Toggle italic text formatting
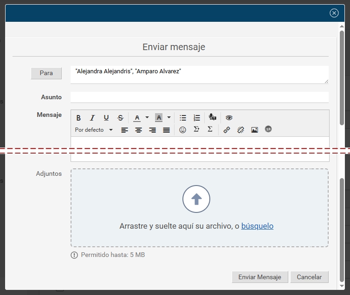This screenshot has width=350, height=295. pyautogui.click(x=92, y=118)
